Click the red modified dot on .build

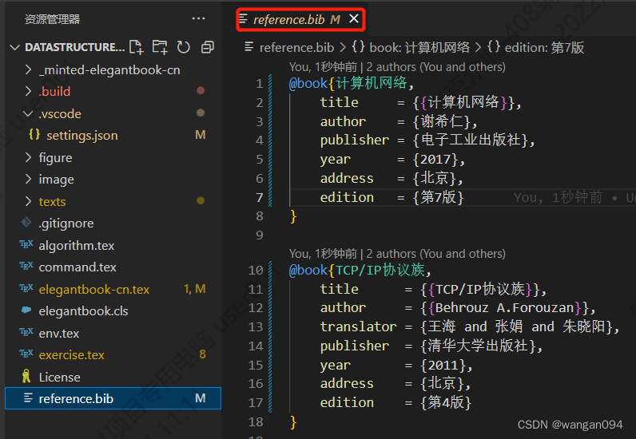coord(201,90)
